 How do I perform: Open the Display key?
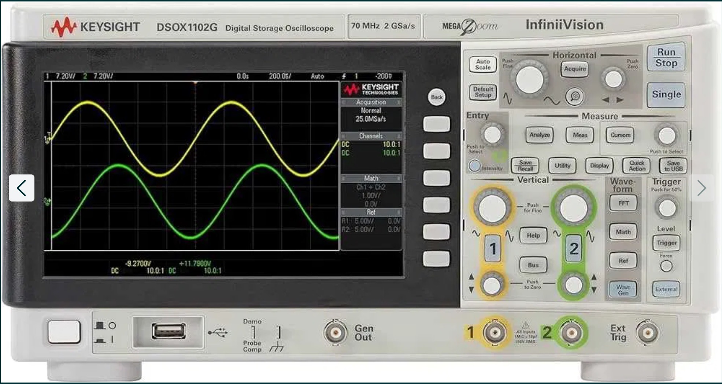[x=599, y=166]
